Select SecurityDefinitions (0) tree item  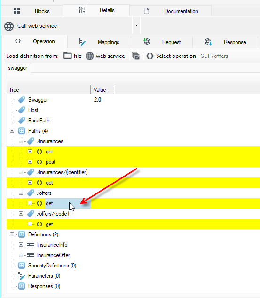(52, 266)
